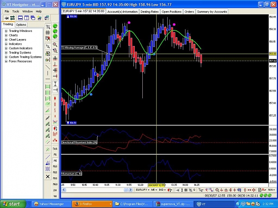Expand the Trading Windows tree node
The height and width of the screenshot is (208, 278).
point(6,31)
